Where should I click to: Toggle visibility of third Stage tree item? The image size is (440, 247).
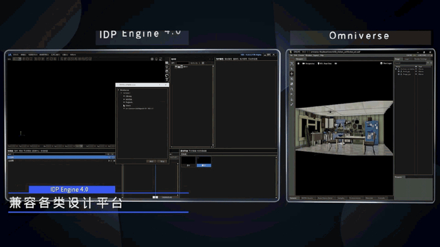[416, 75]
